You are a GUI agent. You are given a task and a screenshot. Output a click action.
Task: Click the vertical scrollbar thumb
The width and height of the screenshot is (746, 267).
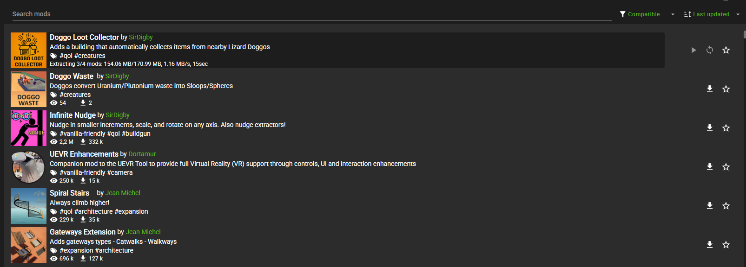point(744,35)
